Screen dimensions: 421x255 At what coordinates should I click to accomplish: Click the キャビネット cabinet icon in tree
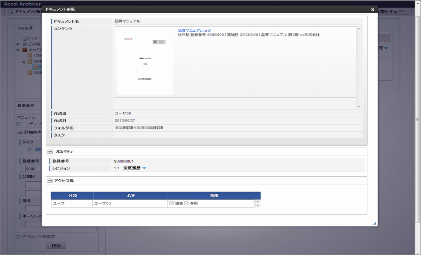click(25, 50)
